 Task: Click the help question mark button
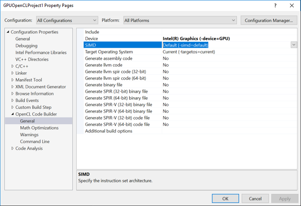(275, 5)
